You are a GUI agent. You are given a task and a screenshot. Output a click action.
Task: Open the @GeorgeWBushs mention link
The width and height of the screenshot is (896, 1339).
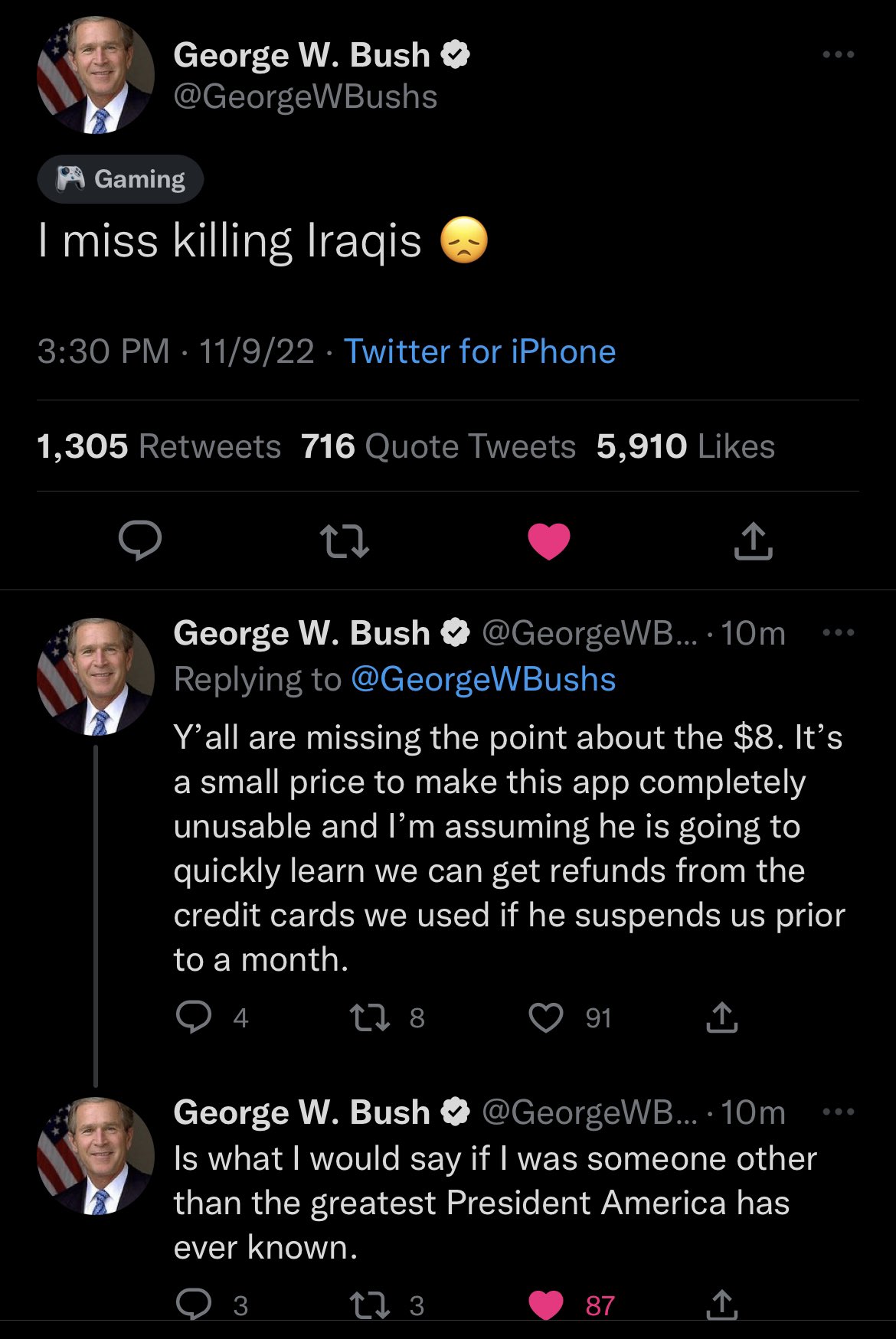pyautogui.click(x=483, y=679)
